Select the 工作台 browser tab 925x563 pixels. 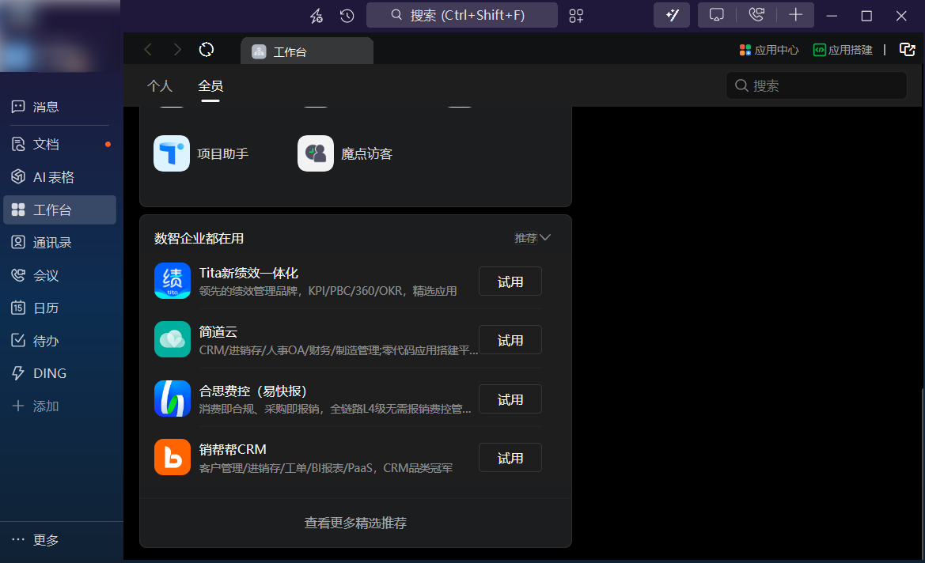coord(307,51)
